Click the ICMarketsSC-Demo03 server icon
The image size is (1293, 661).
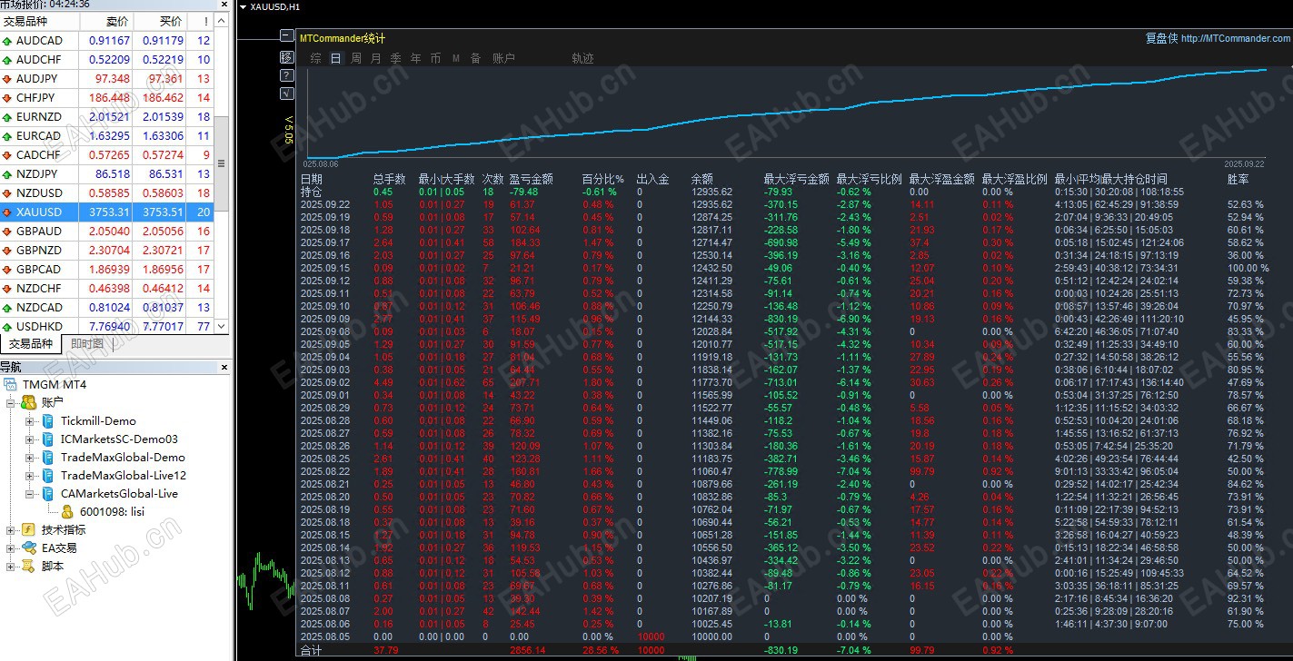47,439
